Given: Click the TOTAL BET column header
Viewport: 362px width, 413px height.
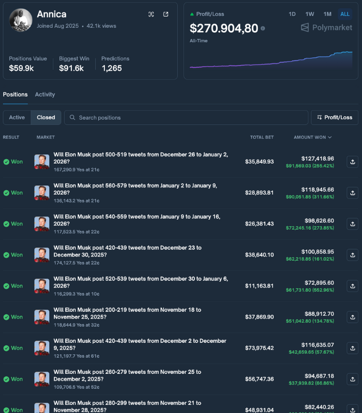Looking at the screenshot, I should pos(262,137).
